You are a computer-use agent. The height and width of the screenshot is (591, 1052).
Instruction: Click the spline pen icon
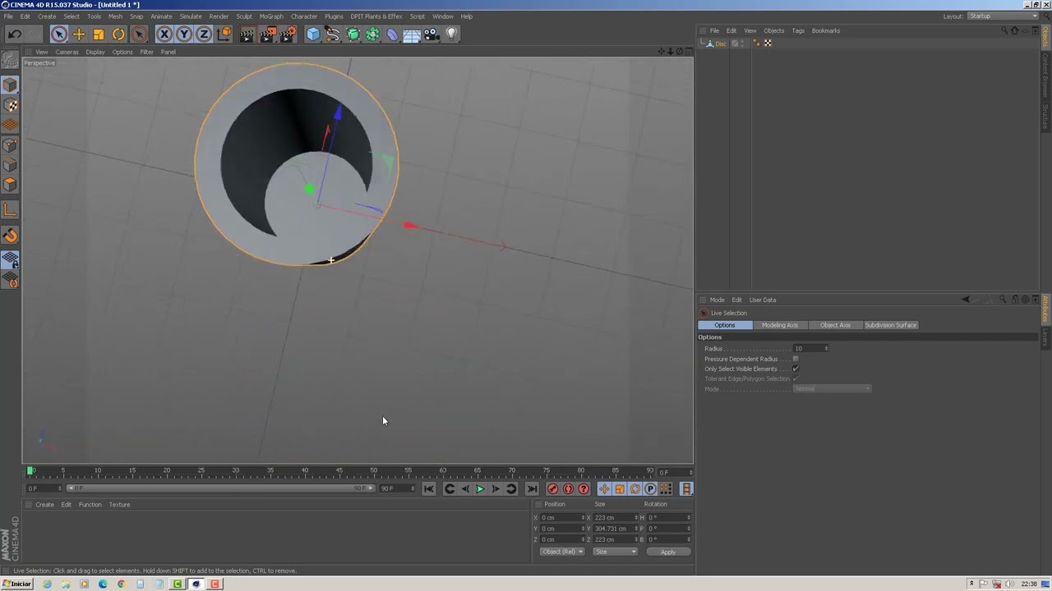tap(333, 34)
